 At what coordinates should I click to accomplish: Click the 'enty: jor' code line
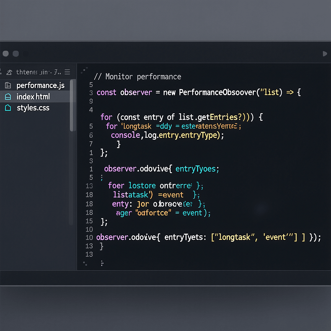tap(159, 204)
